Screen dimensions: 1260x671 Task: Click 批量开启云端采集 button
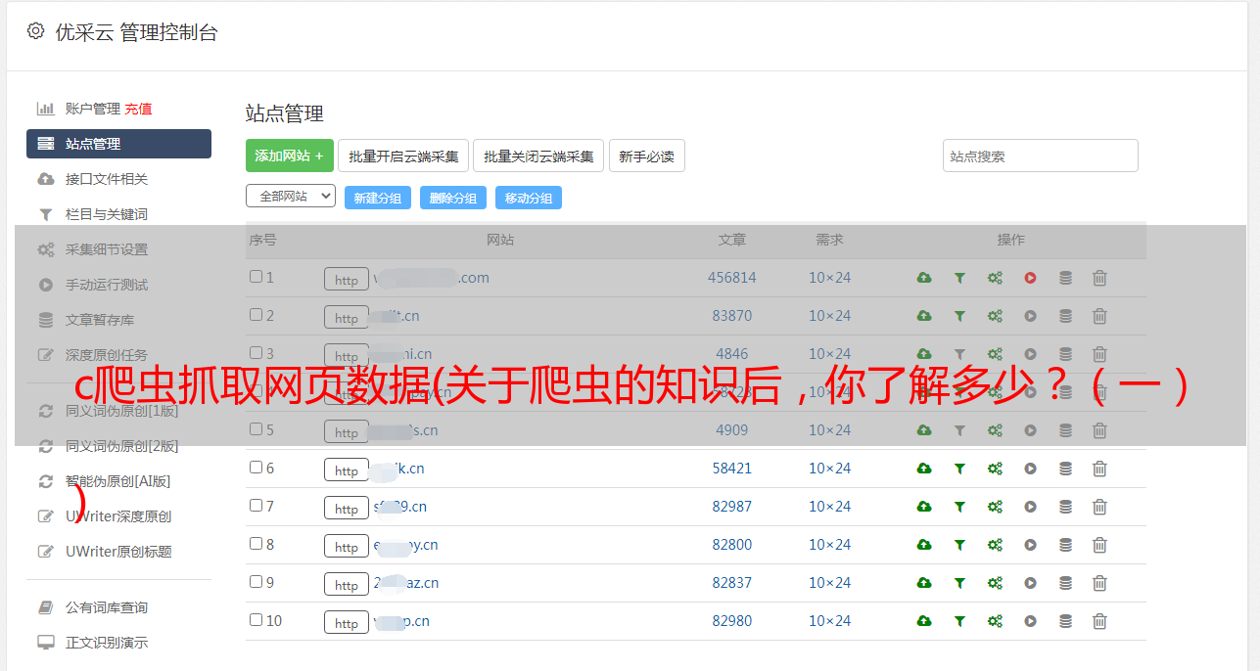tap(403, 156)
